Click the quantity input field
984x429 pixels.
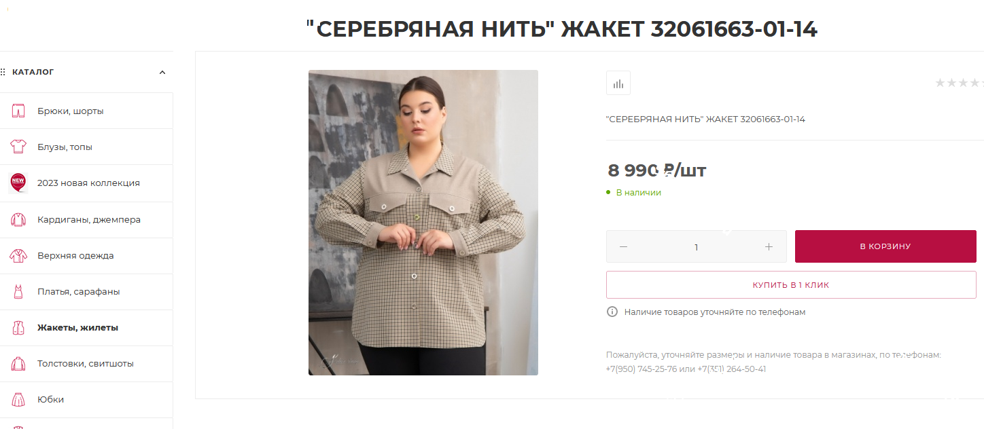[x=696, y=247]
